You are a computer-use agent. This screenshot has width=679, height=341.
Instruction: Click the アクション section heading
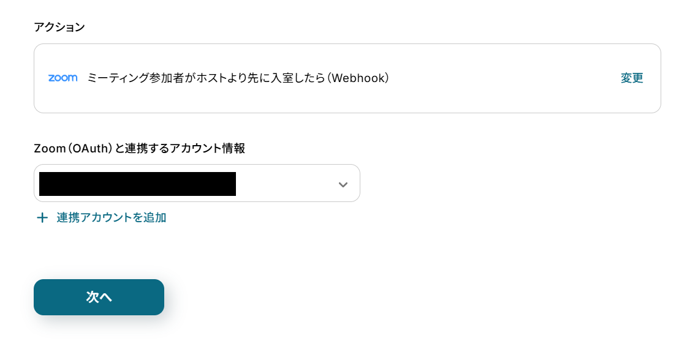[x=59, y=26]
